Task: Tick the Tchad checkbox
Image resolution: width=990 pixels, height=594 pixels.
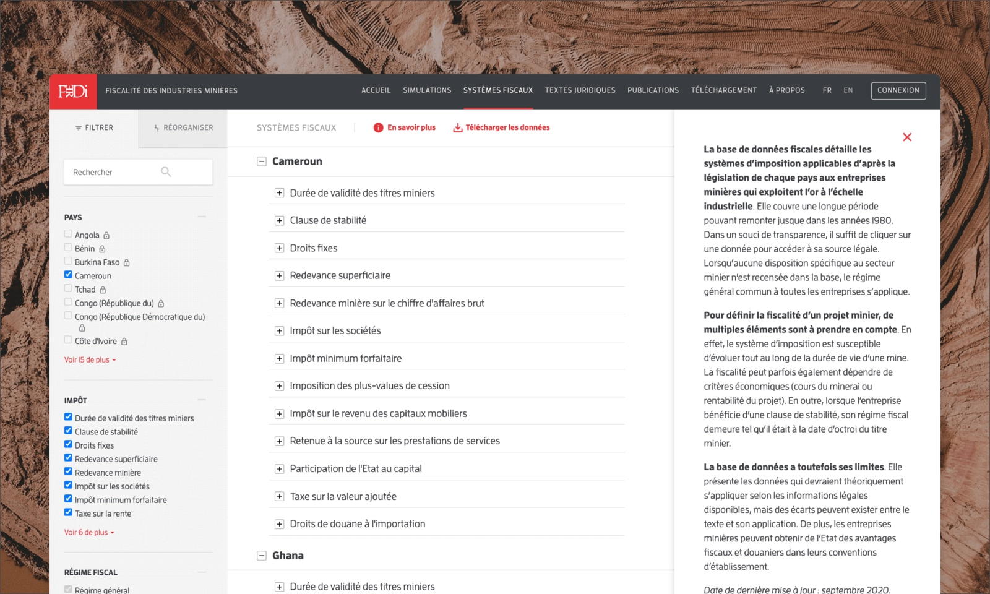Action: click(x=68, y=288)
